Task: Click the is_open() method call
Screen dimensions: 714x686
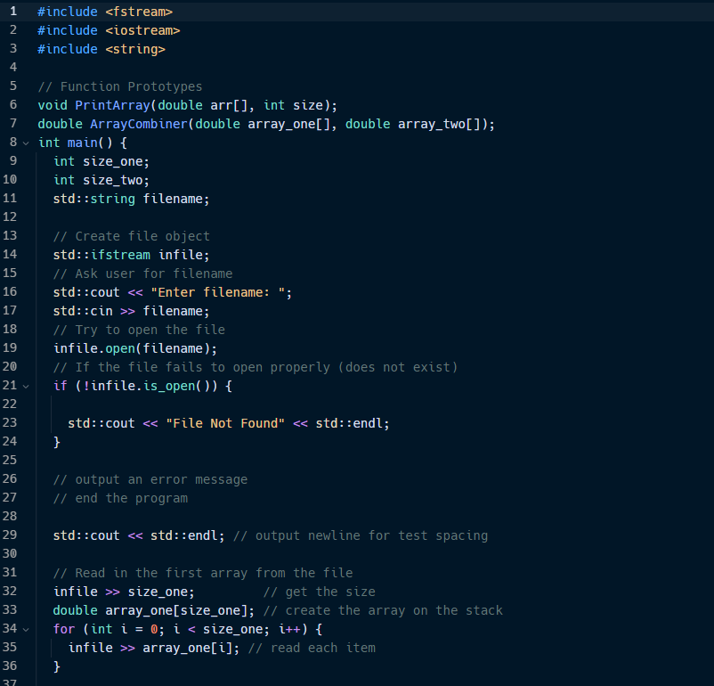Action: 176,386
